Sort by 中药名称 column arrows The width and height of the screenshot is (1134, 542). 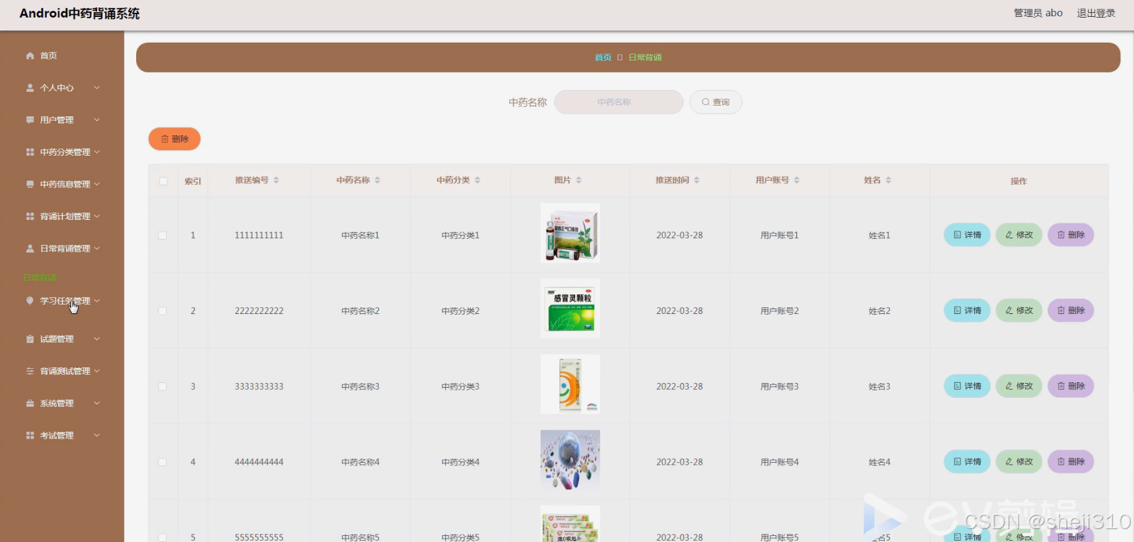tap(377, 180)
